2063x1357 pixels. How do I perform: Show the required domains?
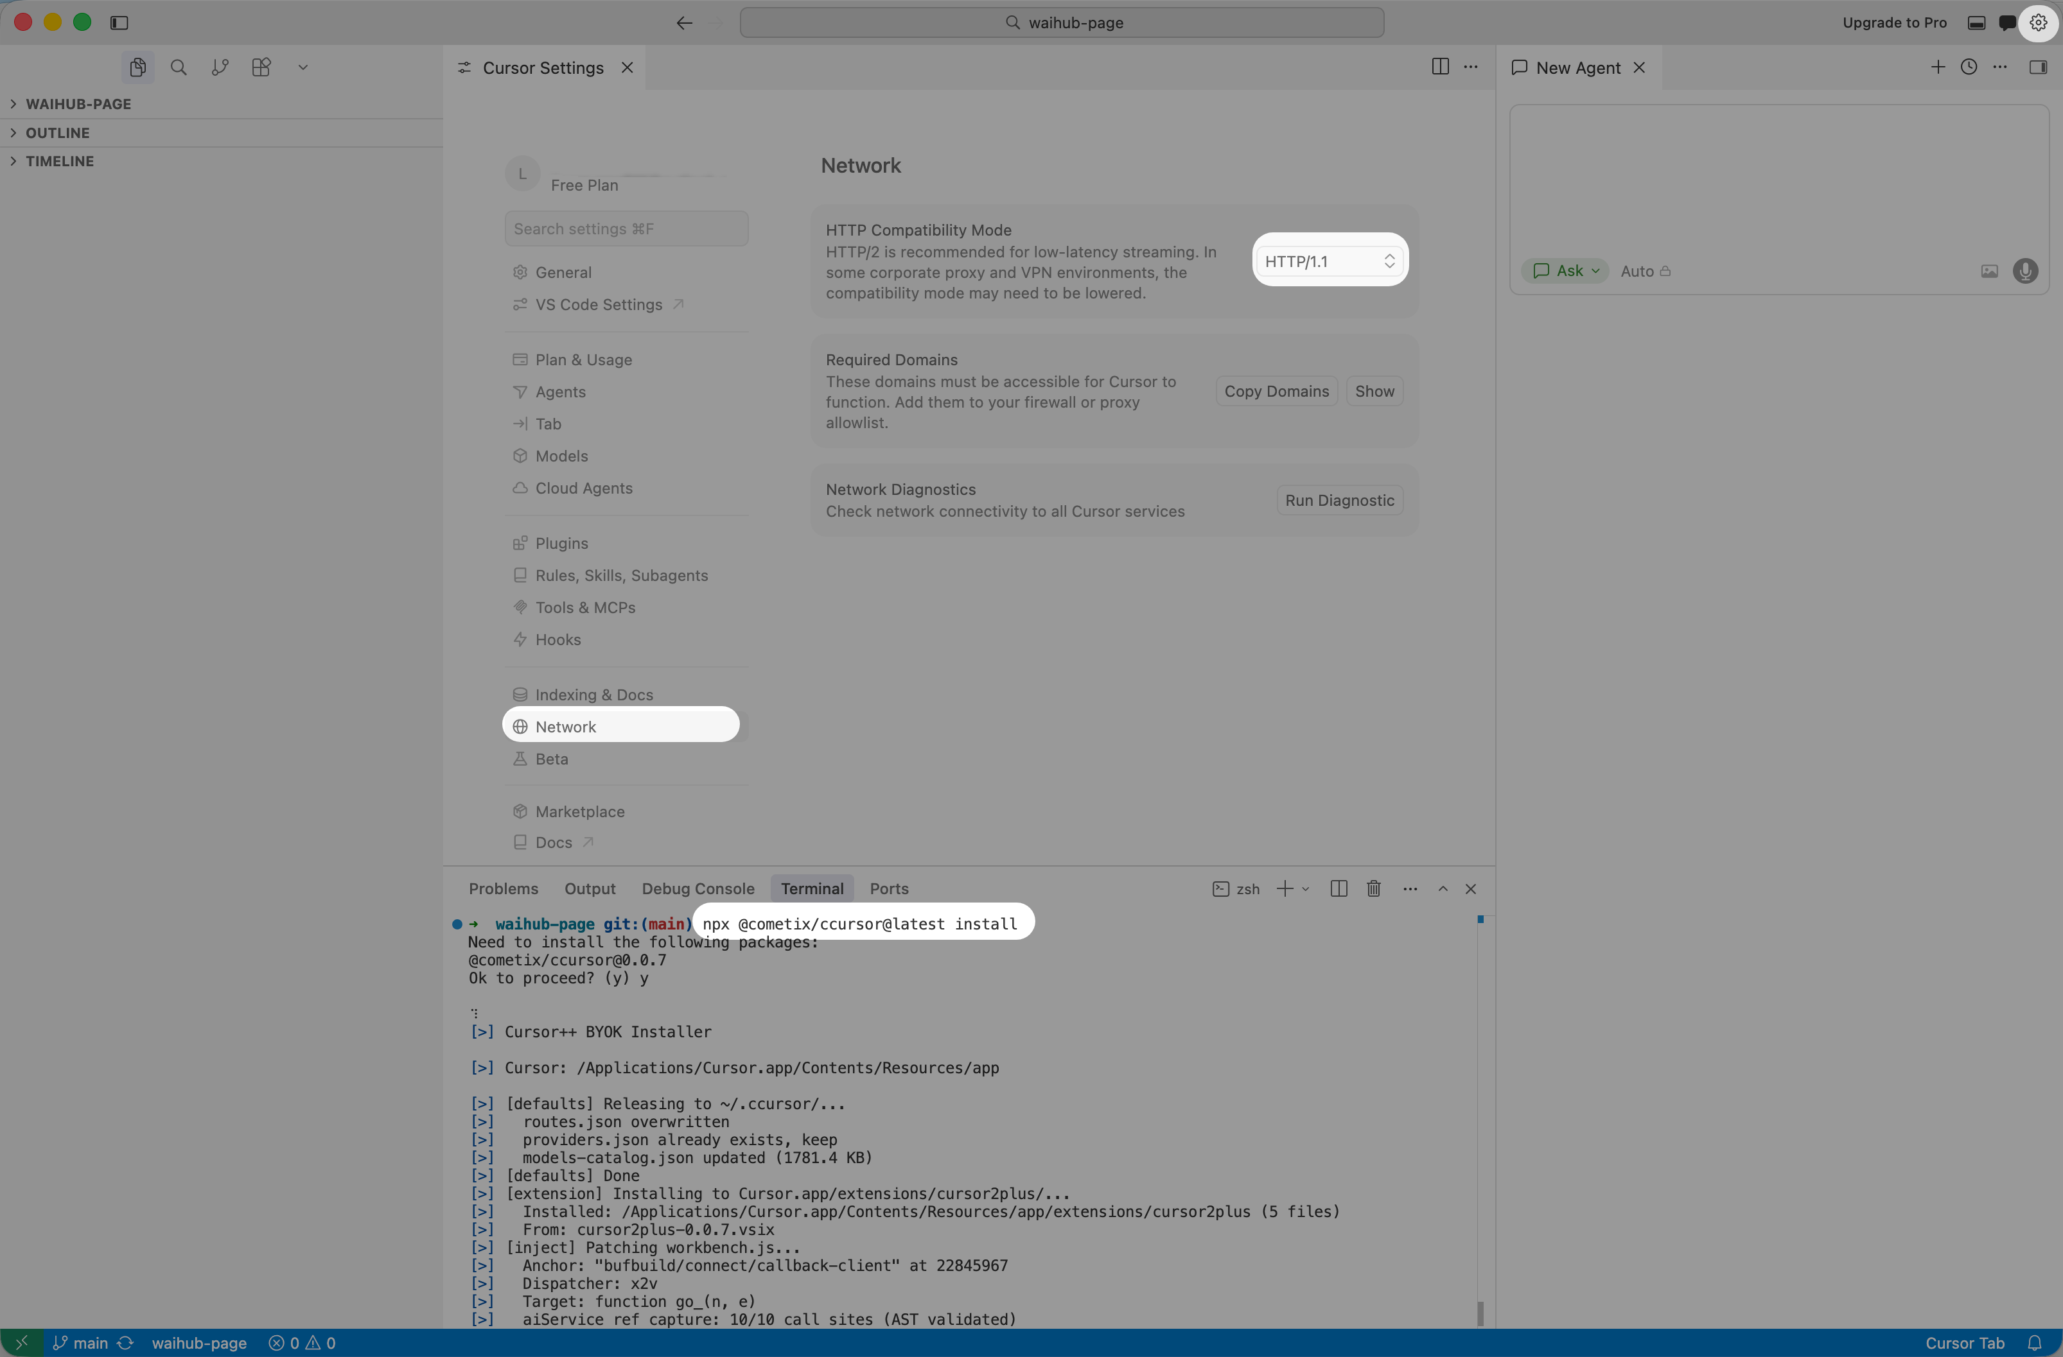[x=1374, y=391]
